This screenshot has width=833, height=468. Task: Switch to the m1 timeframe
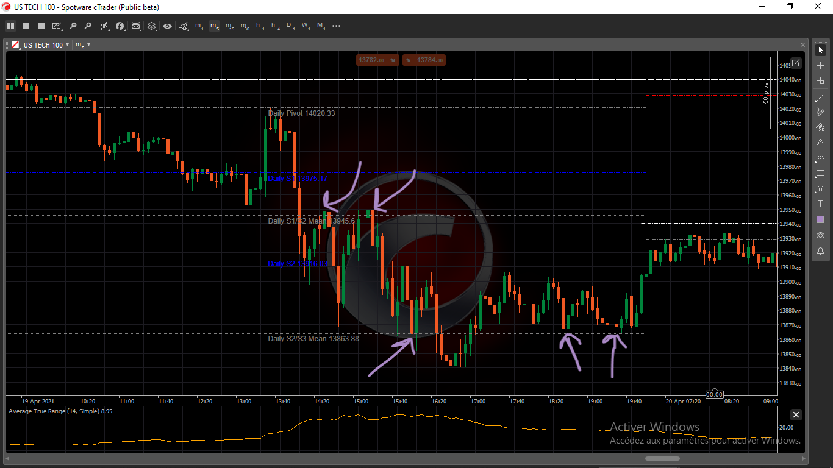(x=199, y=26)
